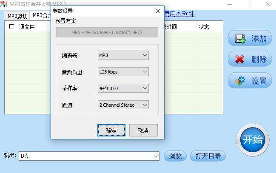Close the 参数设置 dialog
This screenshot has width=276, height=173.
(158, 11)
